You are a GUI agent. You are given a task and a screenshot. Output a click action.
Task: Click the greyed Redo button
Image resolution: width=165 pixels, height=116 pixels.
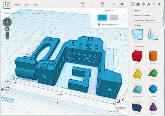pyautogui.click(x=90, y=5)
